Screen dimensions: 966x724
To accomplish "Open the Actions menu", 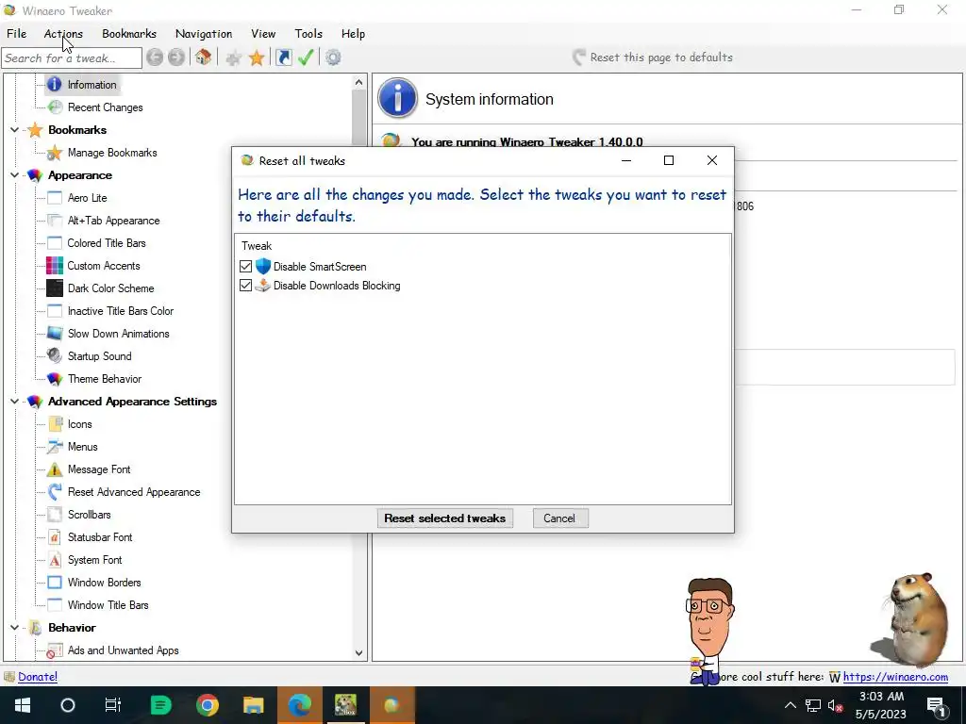I will 63,34.
